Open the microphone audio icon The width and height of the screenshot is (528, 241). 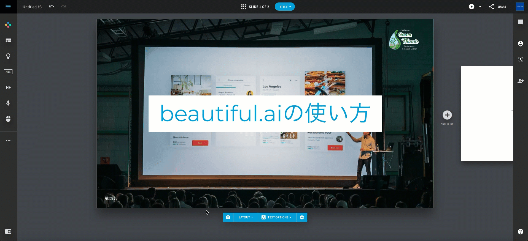tap(8, 103)
